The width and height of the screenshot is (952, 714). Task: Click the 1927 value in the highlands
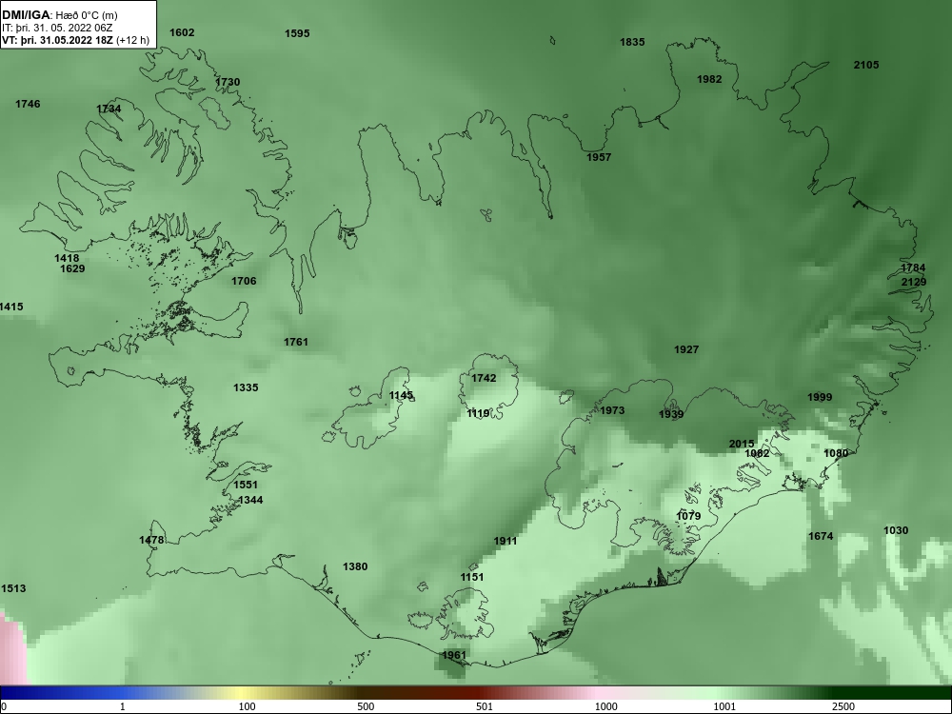pos(686,349)
